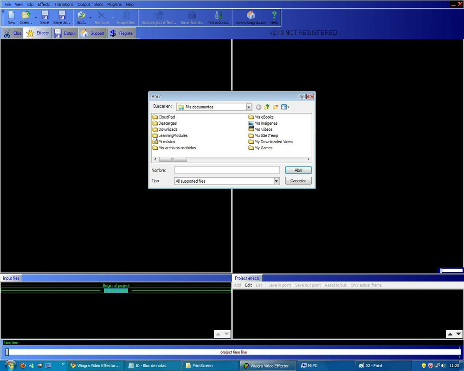
Task: Click Edit in Project effects panel
Action: tap(248, 285)
